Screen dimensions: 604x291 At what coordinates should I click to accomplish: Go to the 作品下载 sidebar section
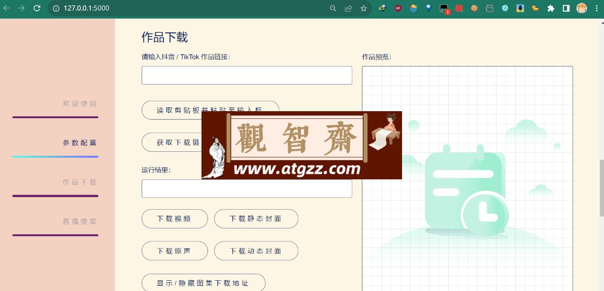click(80, 182)
